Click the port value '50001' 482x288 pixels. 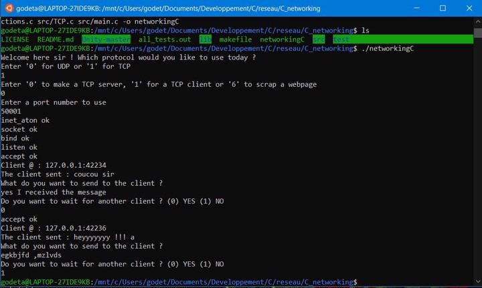[x=11, y=112]
